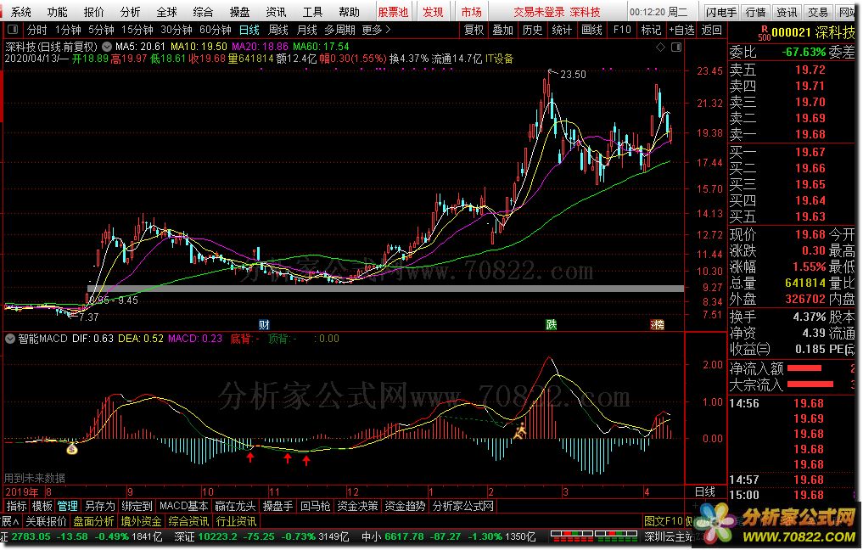Click the R500 badge next to stock code
863x550 pixels.
click(764, 33)
